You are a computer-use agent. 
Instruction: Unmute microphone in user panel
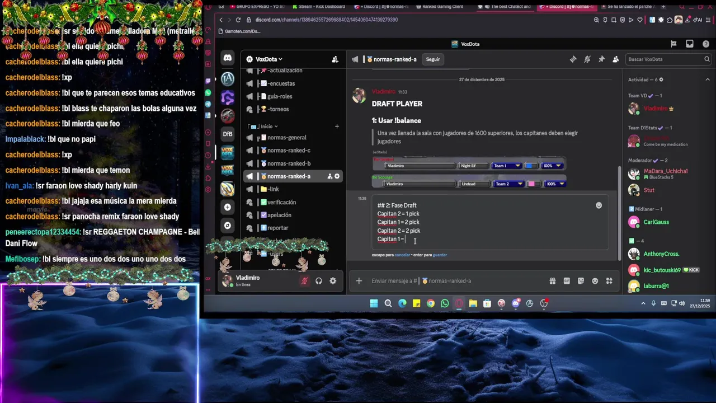[304, 281]
